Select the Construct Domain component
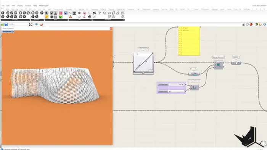This screenshot has height=150, width=267. (194, 87)
